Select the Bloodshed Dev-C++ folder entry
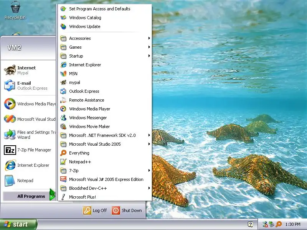 [x=105, y=188]
